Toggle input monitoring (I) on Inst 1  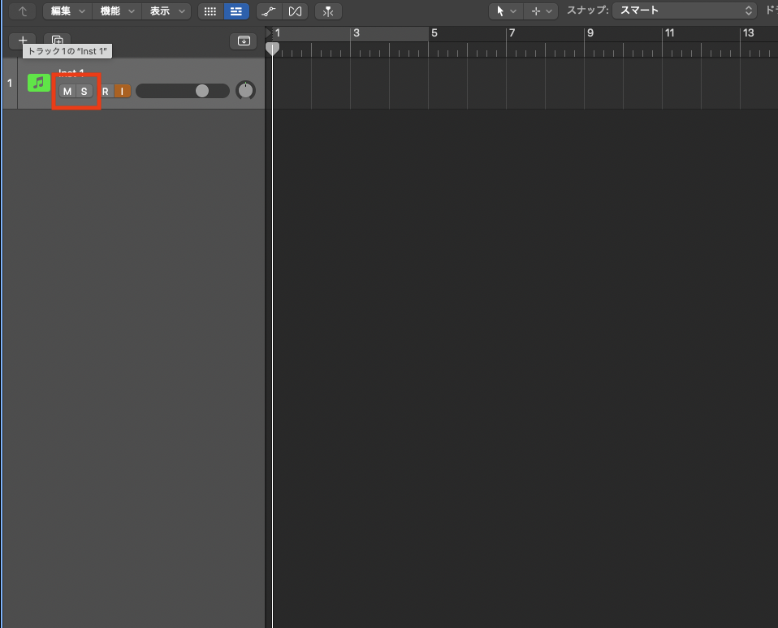(122, 91)
